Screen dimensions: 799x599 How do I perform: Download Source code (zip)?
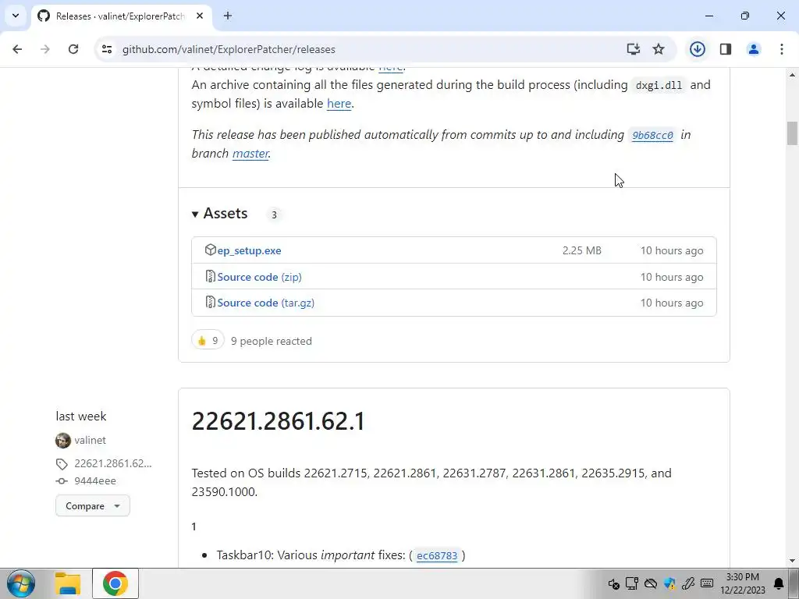(259, 277)
